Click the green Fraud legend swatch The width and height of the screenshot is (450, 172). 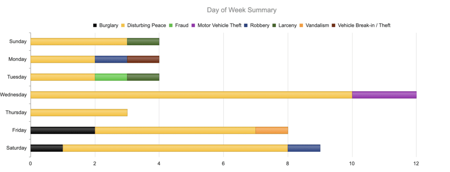click(x=171, y=25)
